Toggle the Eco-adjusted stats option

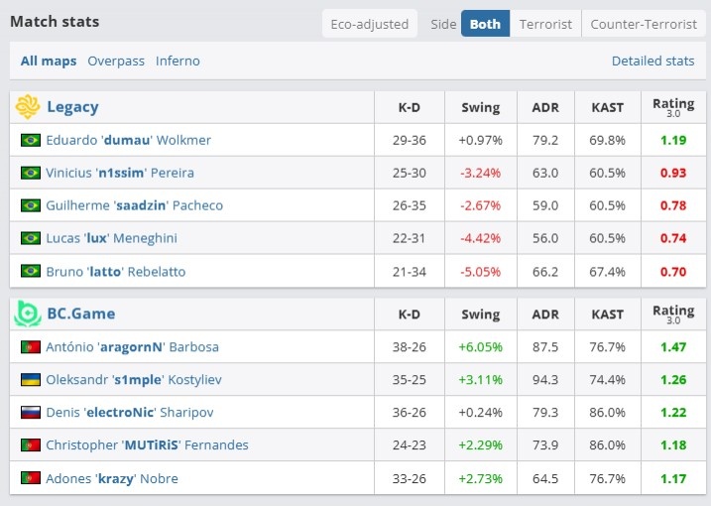(369, 24)
